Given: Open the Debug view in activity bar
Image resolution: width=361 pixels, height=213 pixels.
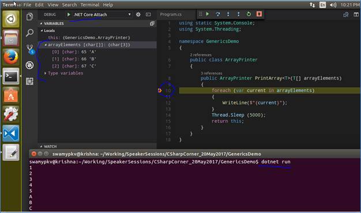Looking at the screenshot, I should [x=29, y=65].
